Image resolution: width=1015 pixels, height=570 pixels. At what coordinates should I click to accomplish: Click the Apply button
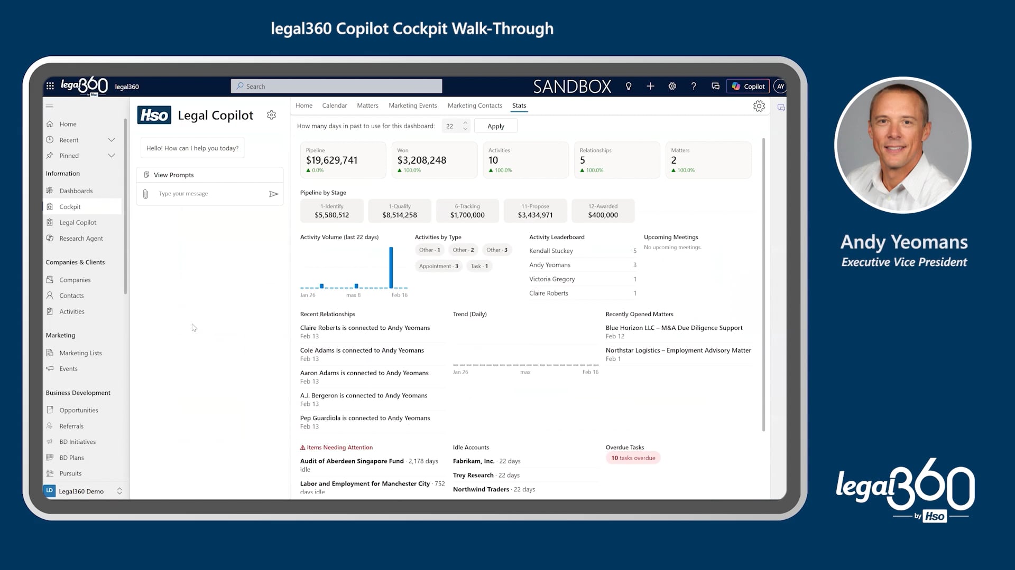(x=495, y=126)
